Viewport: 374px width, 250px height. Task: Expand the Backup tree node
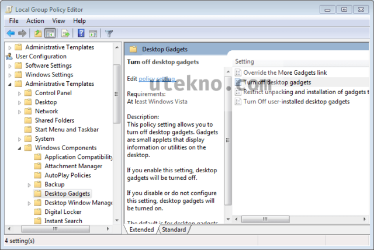(x=29, y=185)
